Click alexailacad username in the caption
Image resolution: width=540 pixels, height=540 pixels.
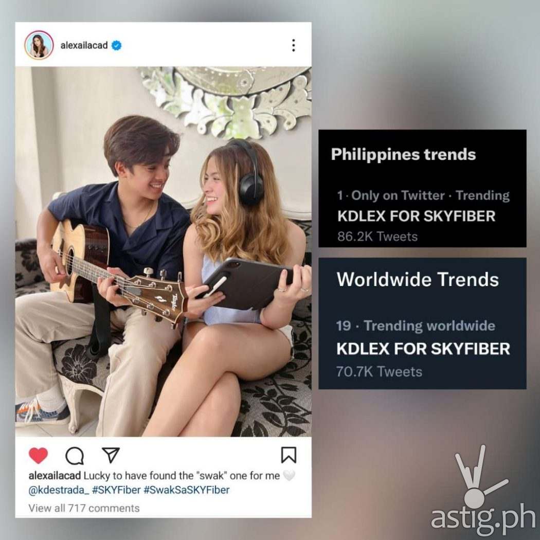[55, 476]
